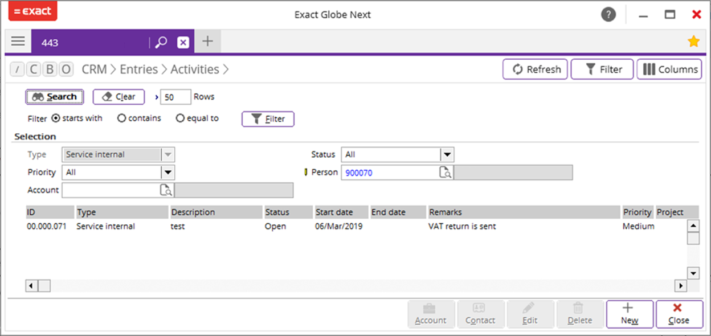711x336 pixels.
Task: Click the Search button
Action: pyautogui.click(x=55, y=97)
